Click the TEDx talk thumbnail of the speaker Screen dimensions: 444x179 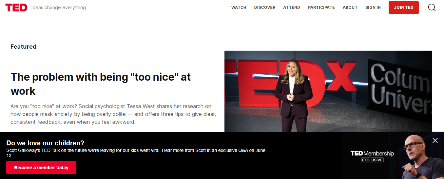point(328,91)
